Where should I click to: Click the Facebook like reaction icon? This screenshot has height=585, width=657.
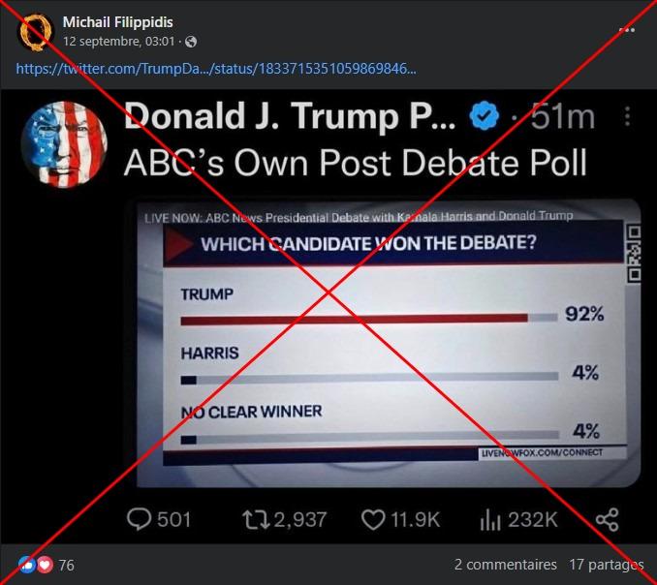point(27,565)
